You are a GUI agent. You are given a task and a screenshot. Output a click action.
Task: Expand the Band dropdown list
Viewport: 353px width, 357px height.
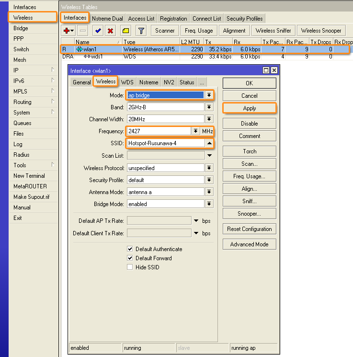[209, 107]
